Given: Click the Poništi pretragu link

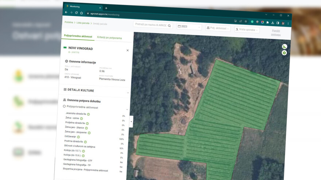Looking at the screenshot, I should (x=276, y=33).
